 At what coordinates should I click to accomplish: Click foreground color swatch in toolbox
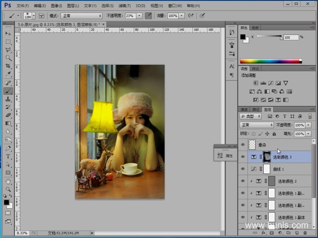click(x=6, y=202)
